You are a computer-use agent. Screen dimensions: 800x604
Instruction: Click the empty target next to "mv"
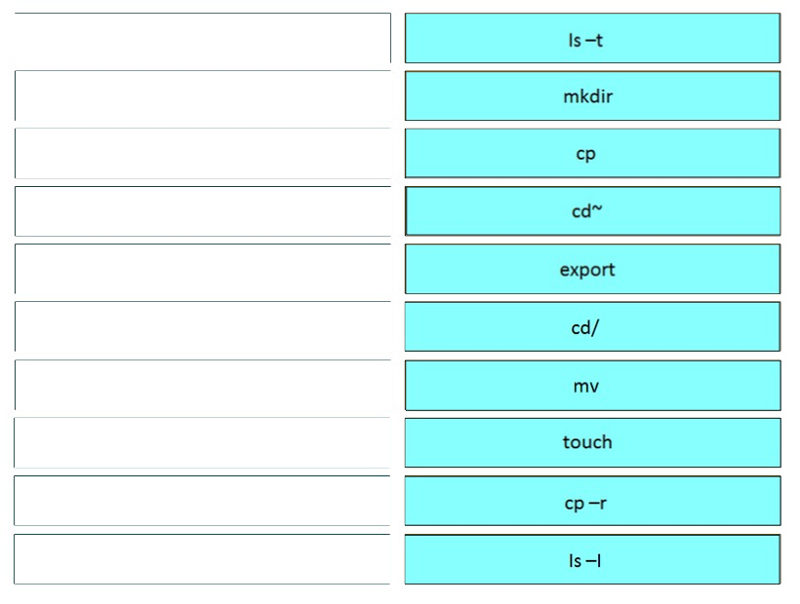[203, 385]
